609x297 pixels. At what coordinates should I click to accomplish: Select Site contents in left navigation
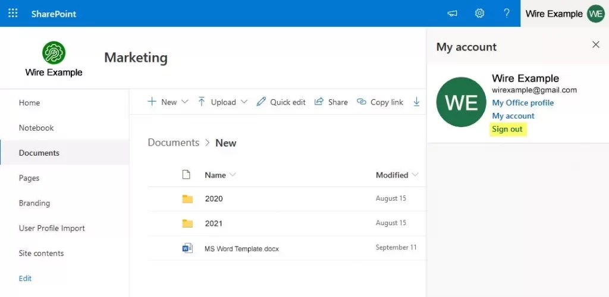click(x=41, y=253)
